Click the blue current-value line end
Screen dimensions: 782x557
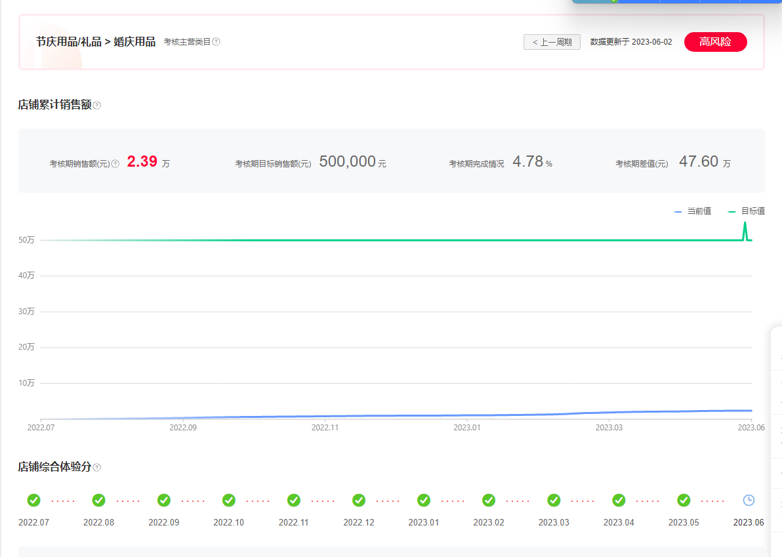(x=751, y=411)
